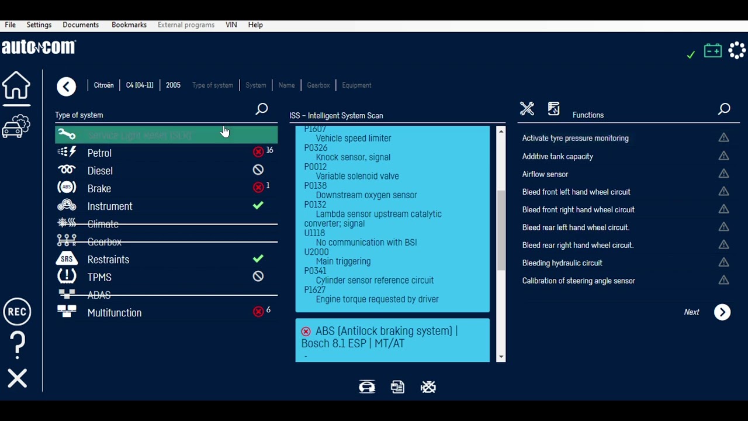Image resolution: width=748 pixels, height=421 pixels.
Task: Click the car scan icon below ISS panel
Action: [x=367, y=387]
